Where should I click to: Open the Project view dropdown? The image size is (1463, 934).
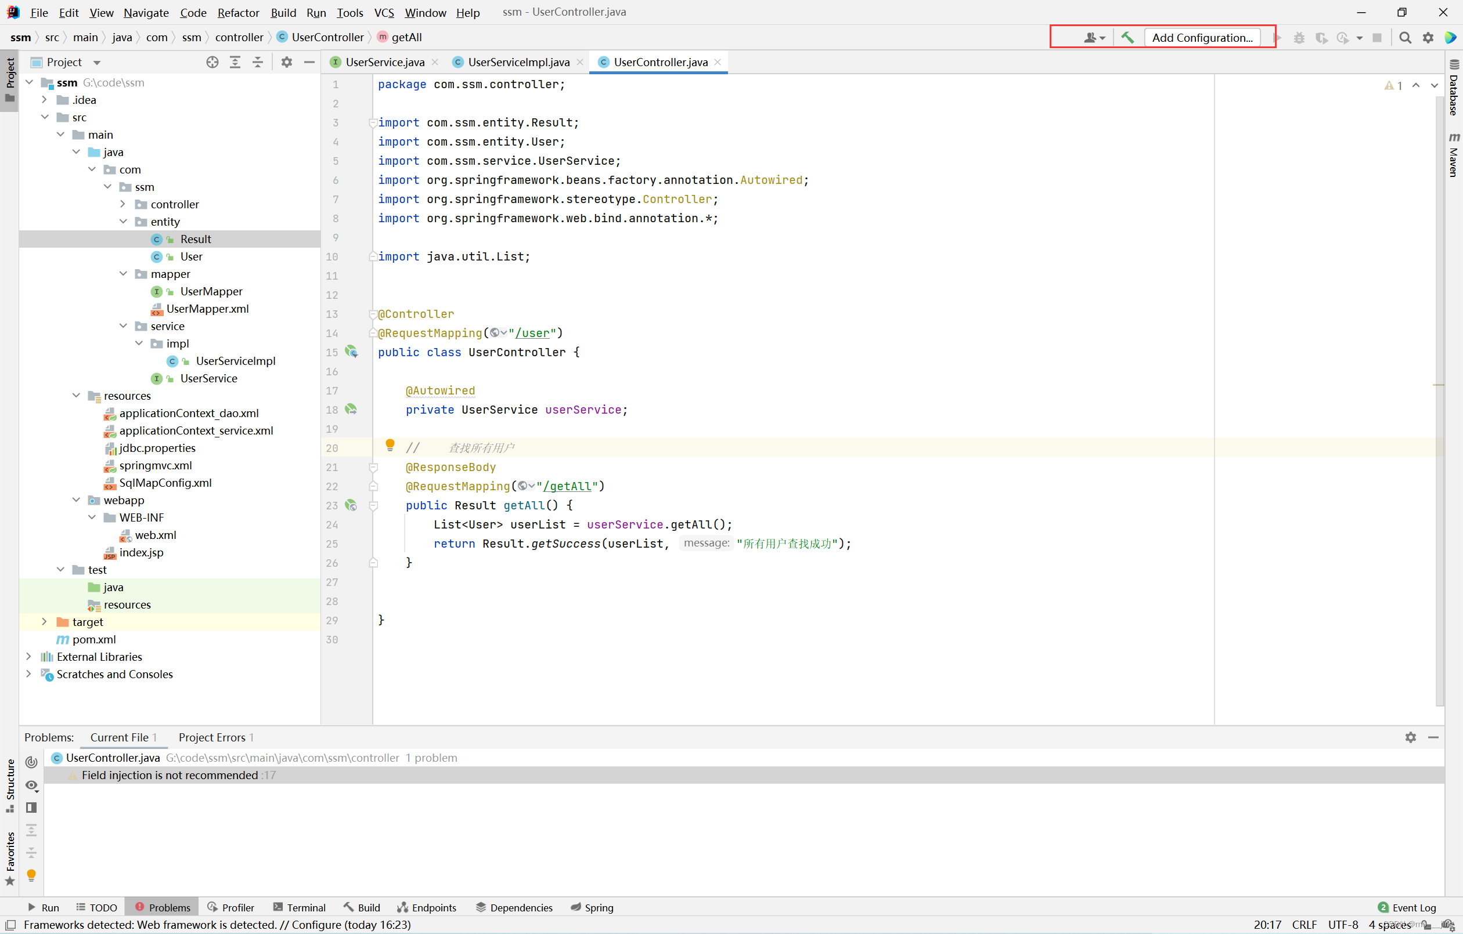tap(96, 63)
